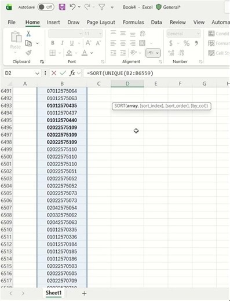The width and height of the screenshot is (230, 301).
Task: Open the Undo history dropdown
Action: point(79,7)
